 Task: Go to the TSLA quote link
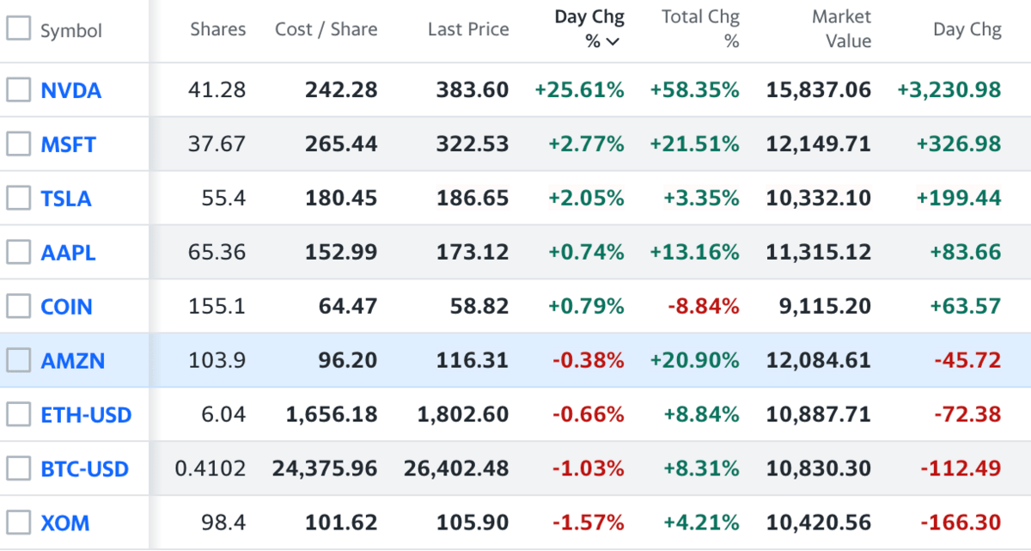65,199
